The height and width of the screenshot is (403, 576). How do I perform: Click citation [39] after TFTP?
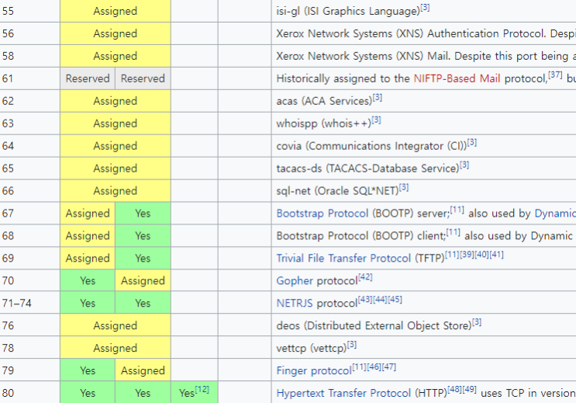point(467,255)
